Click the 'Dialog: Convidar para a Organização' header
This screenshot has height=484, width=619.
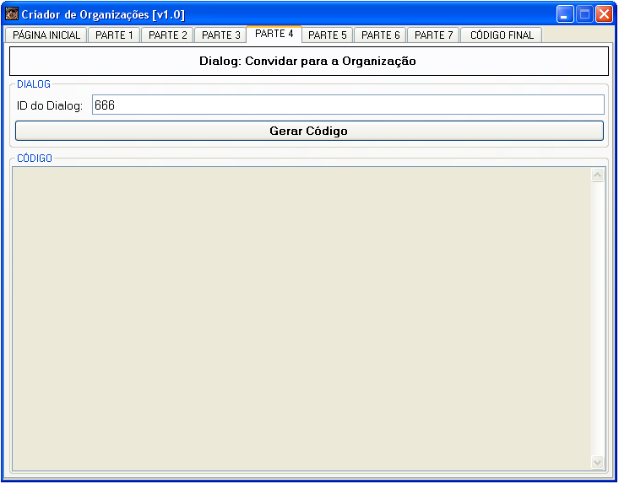click(x=309, y=61)
